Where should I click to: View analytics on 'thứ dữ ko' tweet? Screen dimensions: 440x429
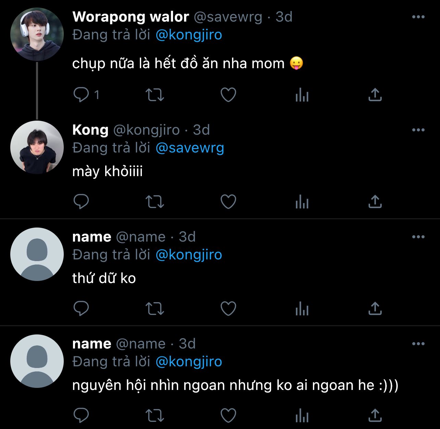tap(302, 308)
